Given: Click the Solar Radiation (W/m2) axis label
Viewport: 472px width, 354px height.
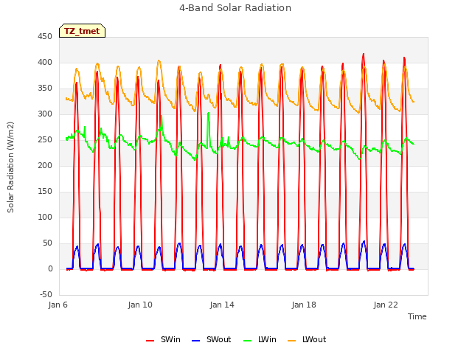Looking at the screenshot, I should (x=10, y=167).
